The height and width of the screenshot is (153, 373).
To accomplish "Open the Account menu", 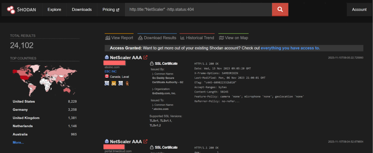I will (359, 9).
